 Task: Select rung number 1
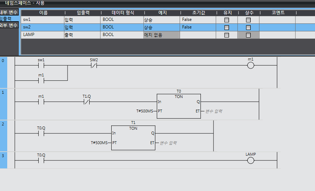3,104
